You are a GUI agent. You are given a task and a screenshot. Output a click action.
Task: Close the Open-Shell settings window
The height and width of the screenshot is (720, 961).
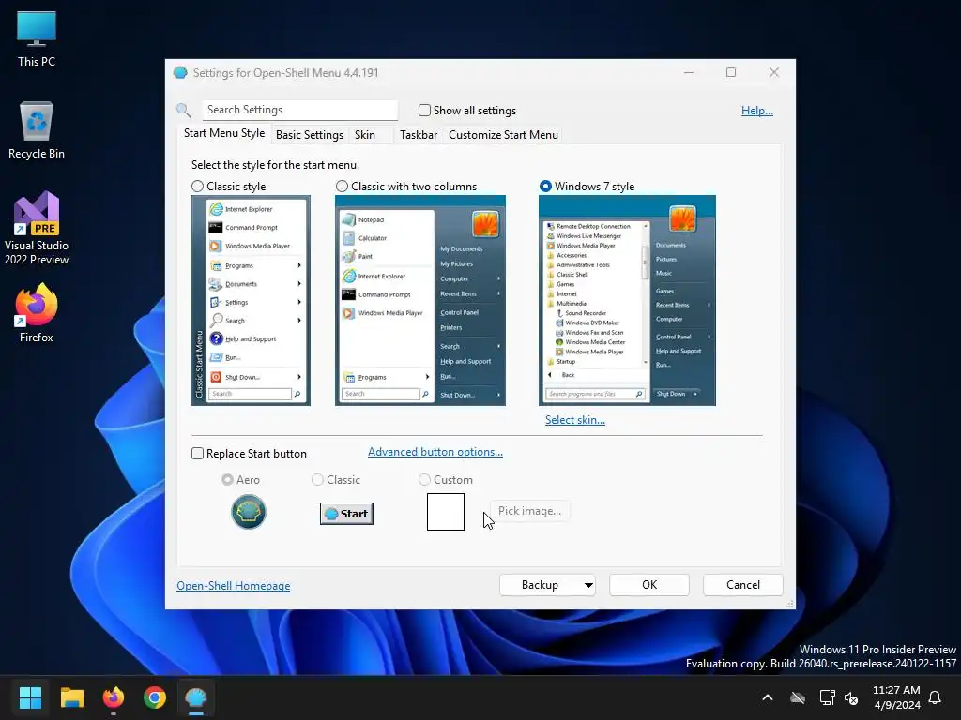774,72
